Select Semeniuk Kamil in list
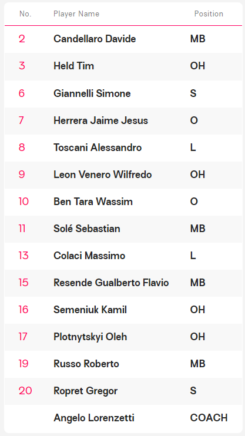The height and width of the screenshot is (436, 245). [90, 310]
